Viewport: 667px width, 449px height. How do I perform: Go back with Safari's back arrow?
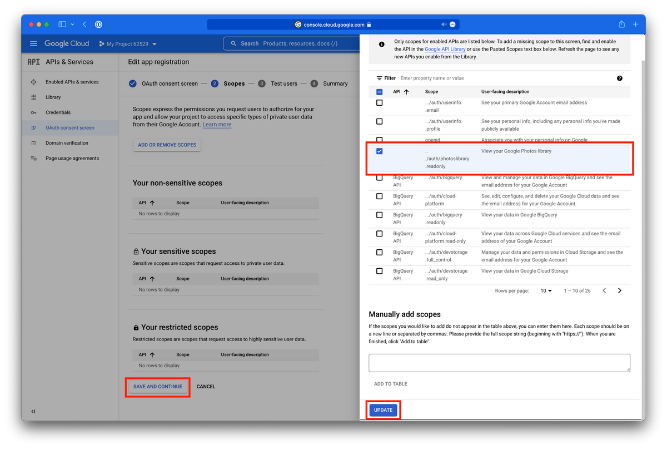(84, 24)
